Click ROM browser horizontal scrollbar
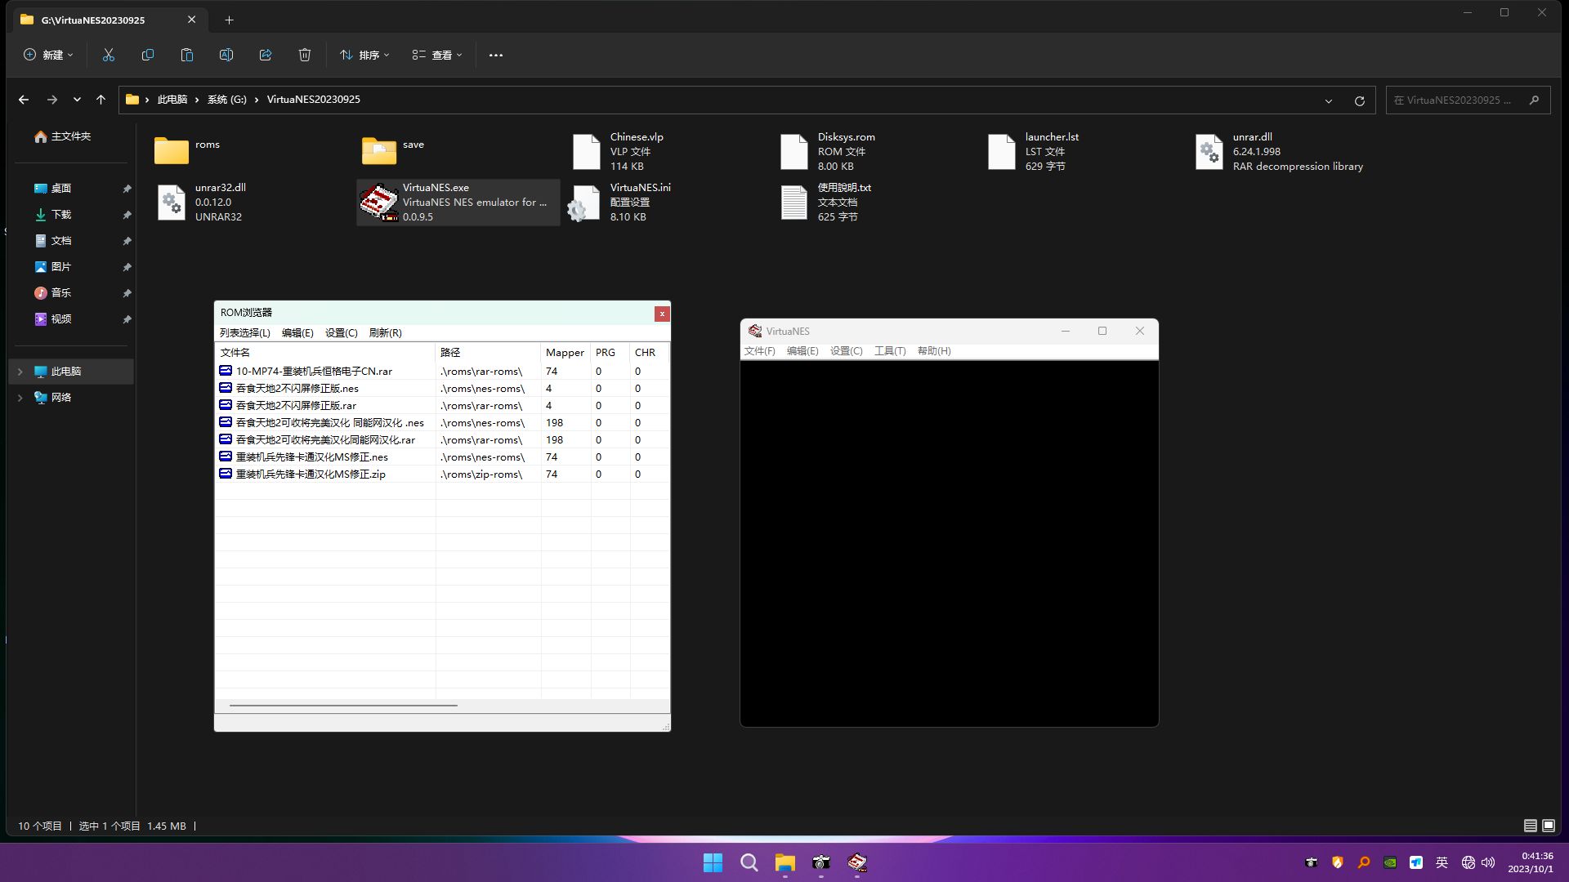The image size is (1569, 882). [343, 705]
